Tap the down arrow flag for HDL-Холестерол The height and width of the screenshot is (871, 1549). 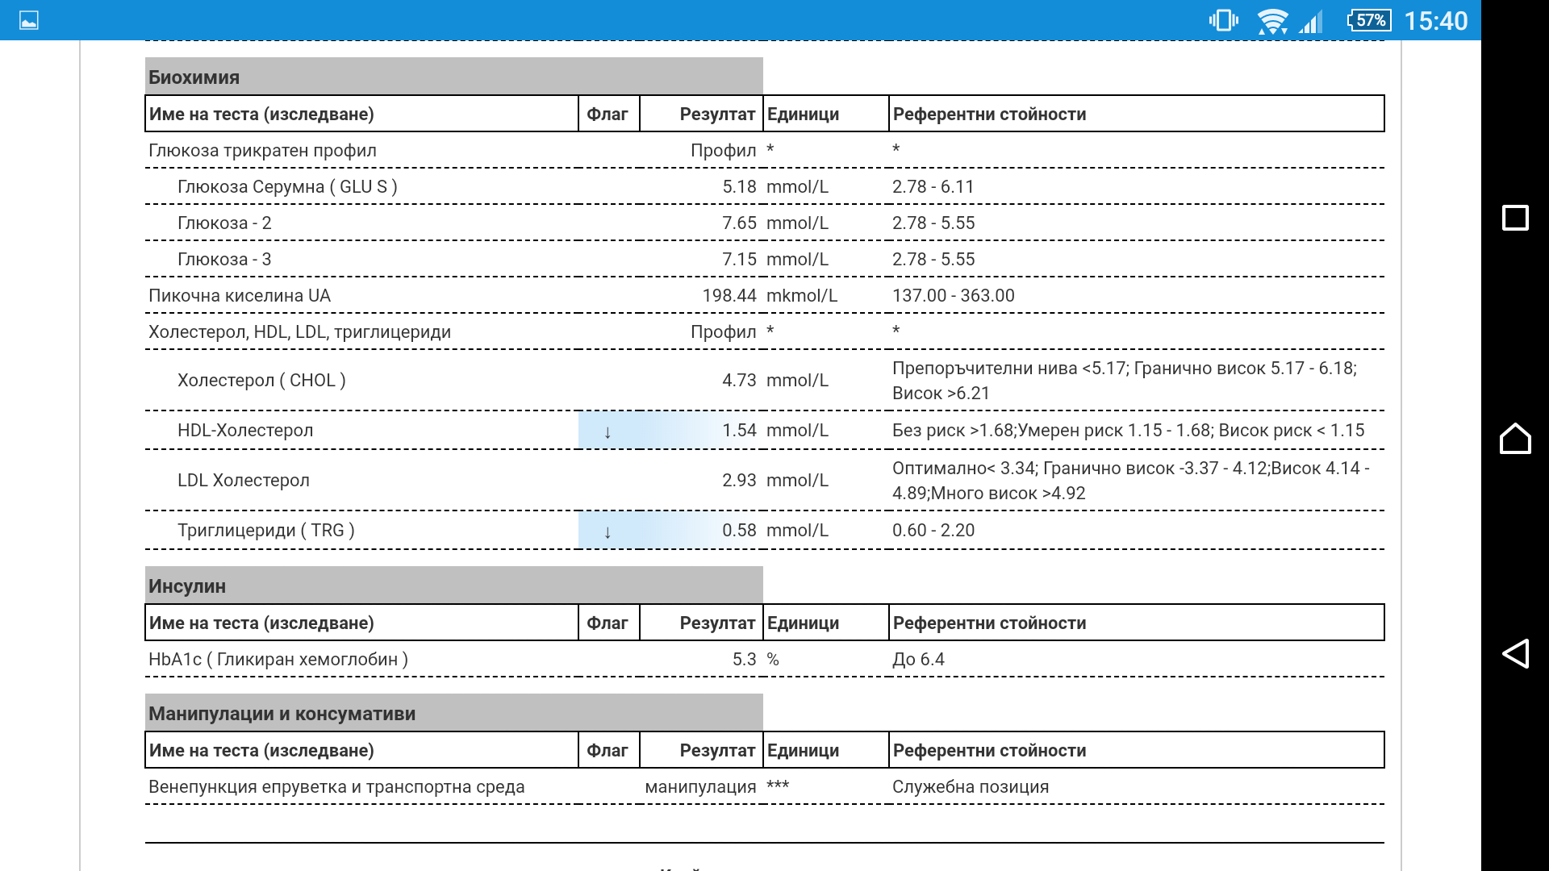click(607, 431)
